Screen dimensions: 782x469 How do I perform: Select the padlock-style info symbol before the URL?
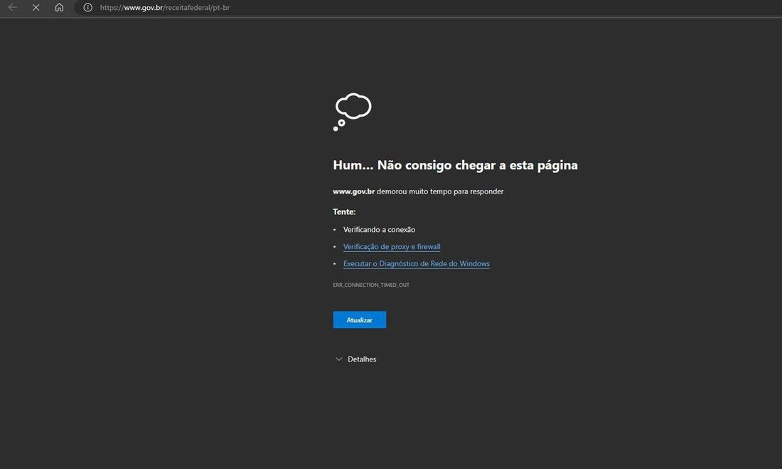click(x=86, y=7)
